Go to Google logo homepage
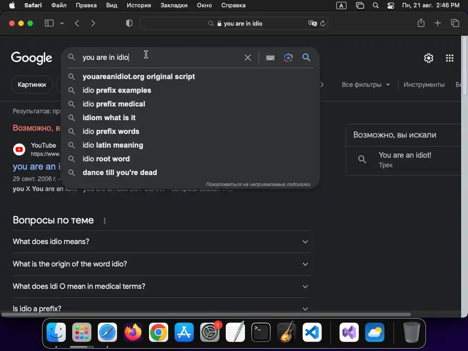468x351 pixels. [32, 58]
